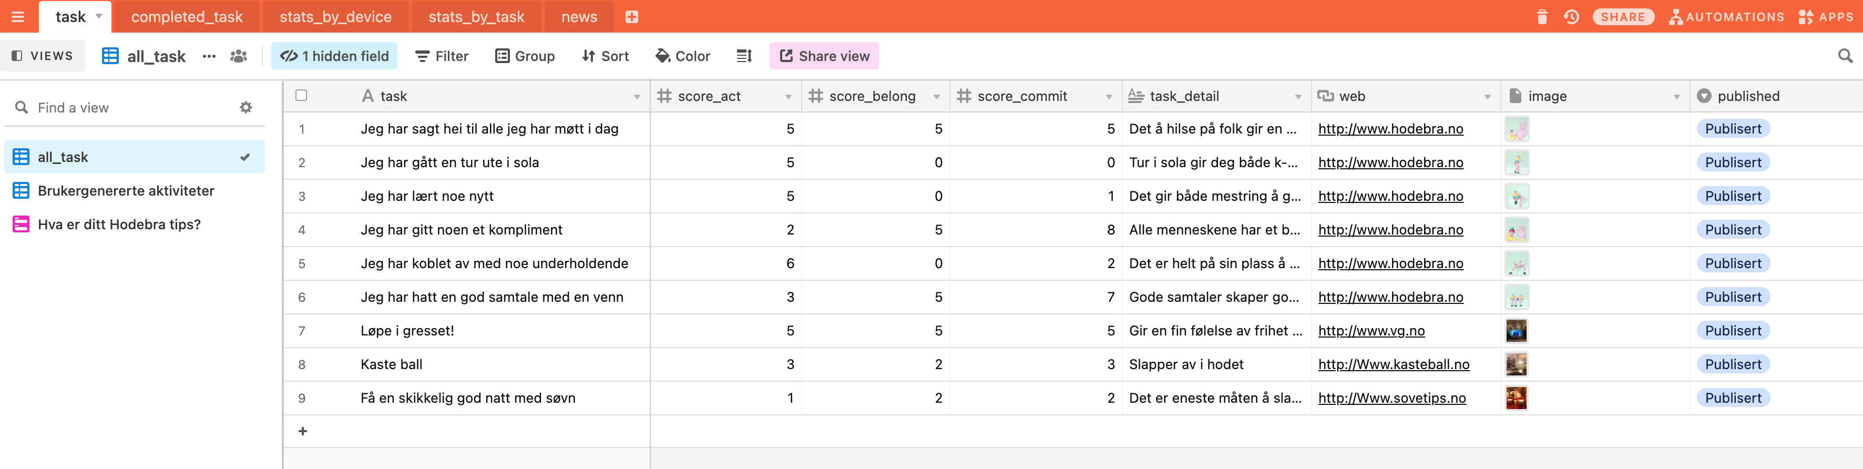The height and width of the screenshot is (469, 1863).
Task: Open the Filter menu
Action: coord(442,56)
